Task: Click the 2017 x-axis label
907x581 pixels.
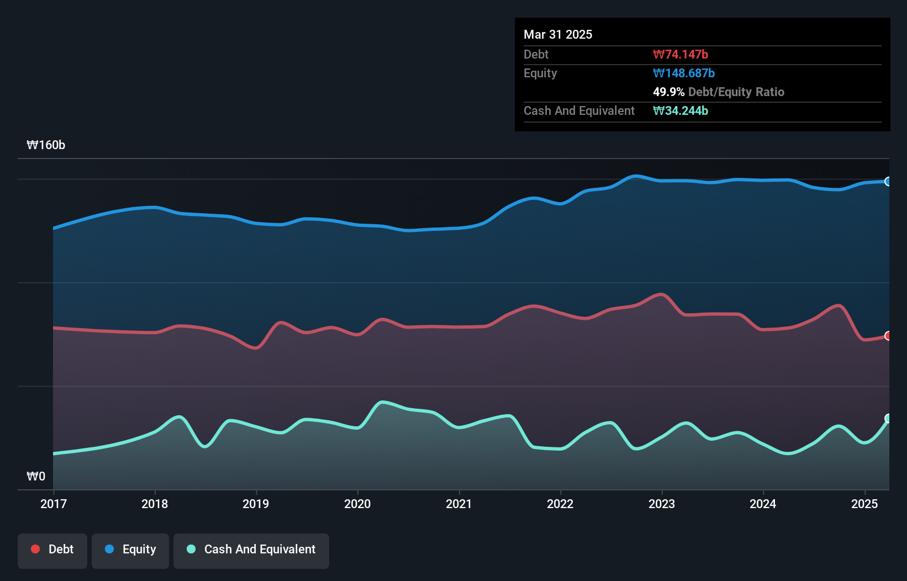Action: tap(54, 504)
